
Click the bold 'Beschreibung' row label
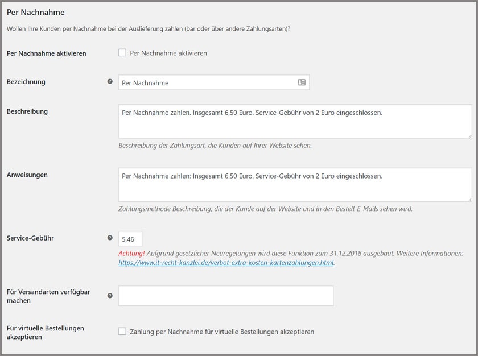[27, 111]
